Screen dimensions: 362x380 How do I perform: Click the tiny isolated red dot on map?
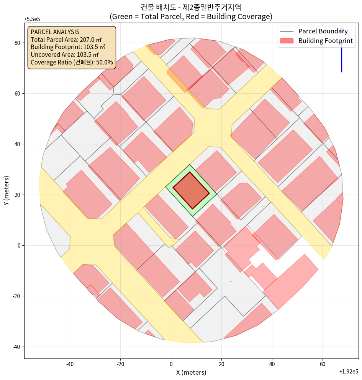[x=231, y=281]
